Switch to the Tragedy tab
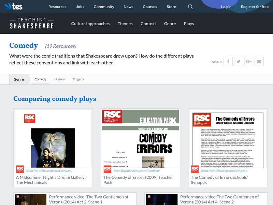Viewport: 273px width, 205px height. (78, 79)
